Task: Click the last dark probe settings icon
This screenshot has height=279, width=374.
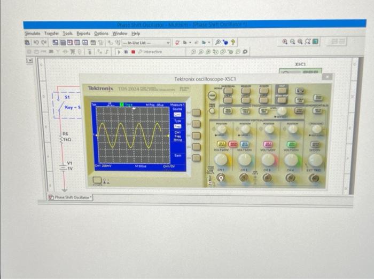Action: tap(245, 52)
